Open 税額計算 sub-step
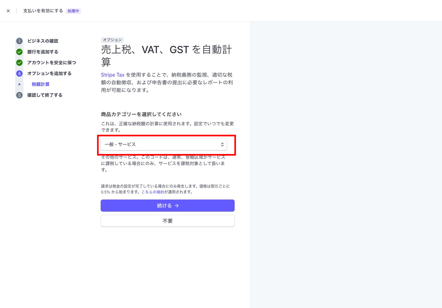442x308 pixels. (41, 84)
